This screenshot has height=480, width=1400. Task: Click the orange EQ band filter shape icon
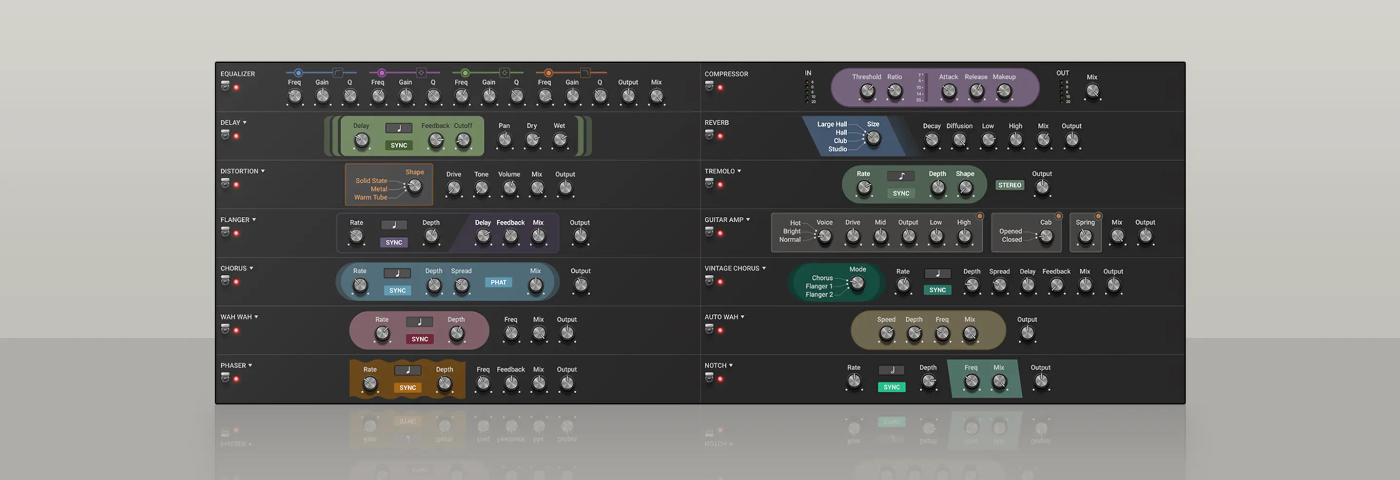(585, 73)
